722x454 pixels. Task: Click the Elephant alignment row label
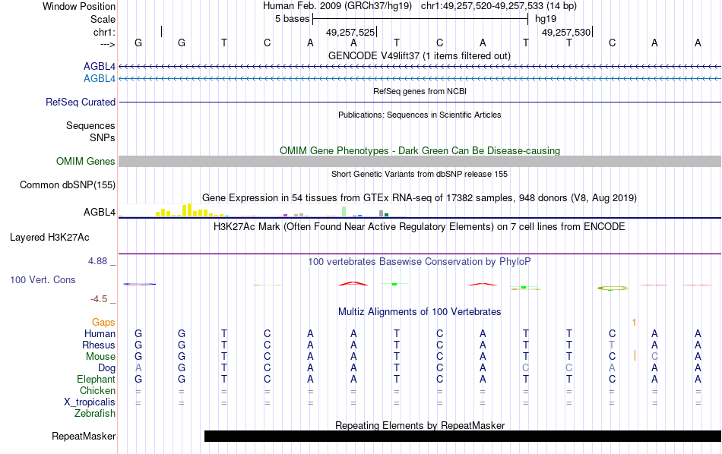(96, 380)
